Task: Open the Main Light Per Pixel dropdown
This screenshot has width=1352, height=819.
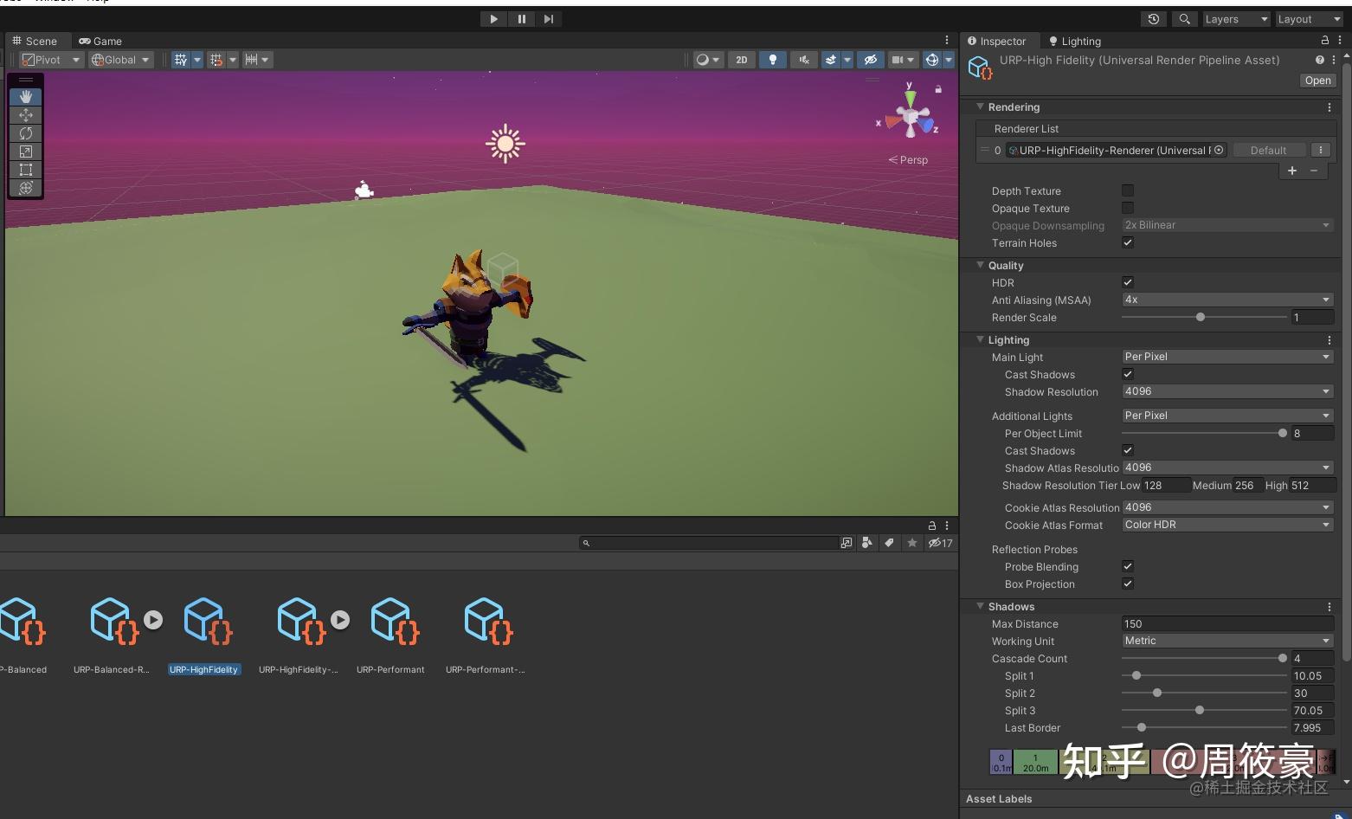Action: (x=1226, y=356)
